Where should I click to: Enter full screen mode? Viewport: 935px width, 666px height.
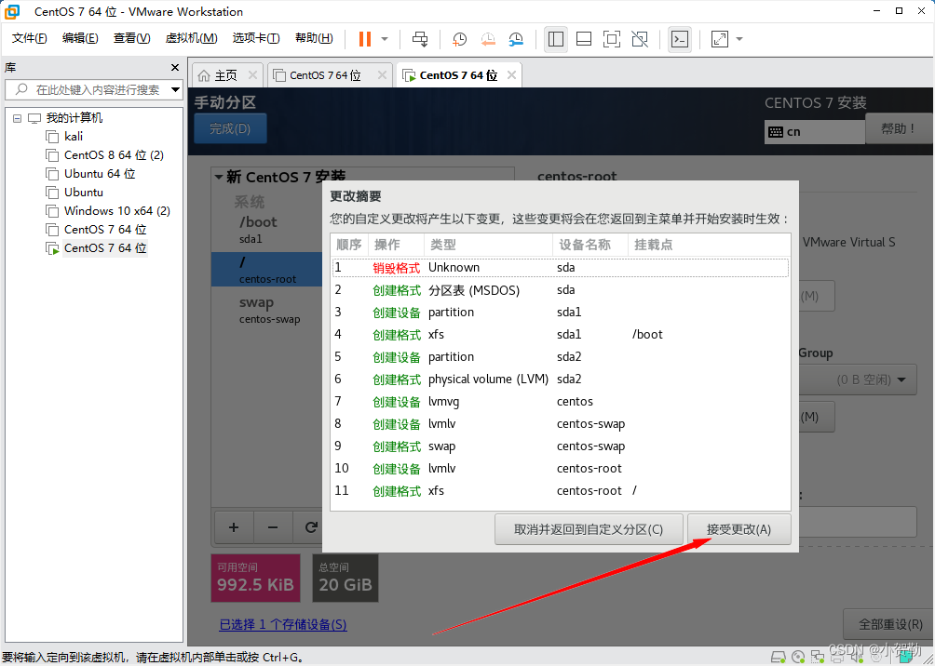[611, 39]
